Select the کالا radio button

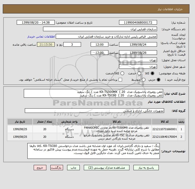point(152,73)
